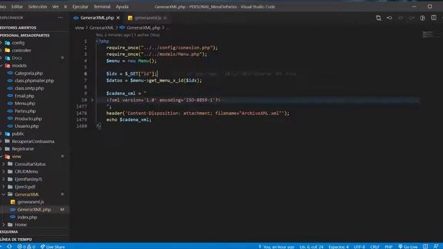Open Categoria.php in models

(28, 73)
